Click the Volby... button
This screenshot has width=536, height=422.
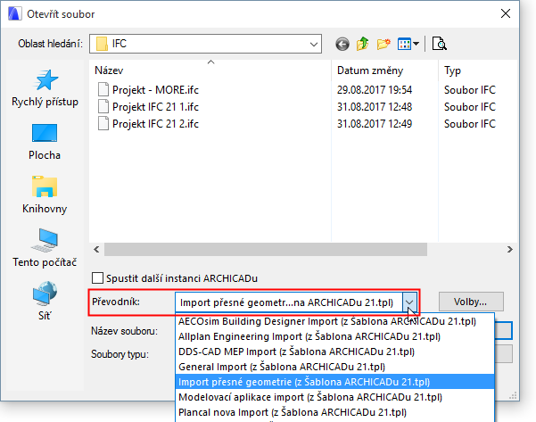tap(471, 302)
